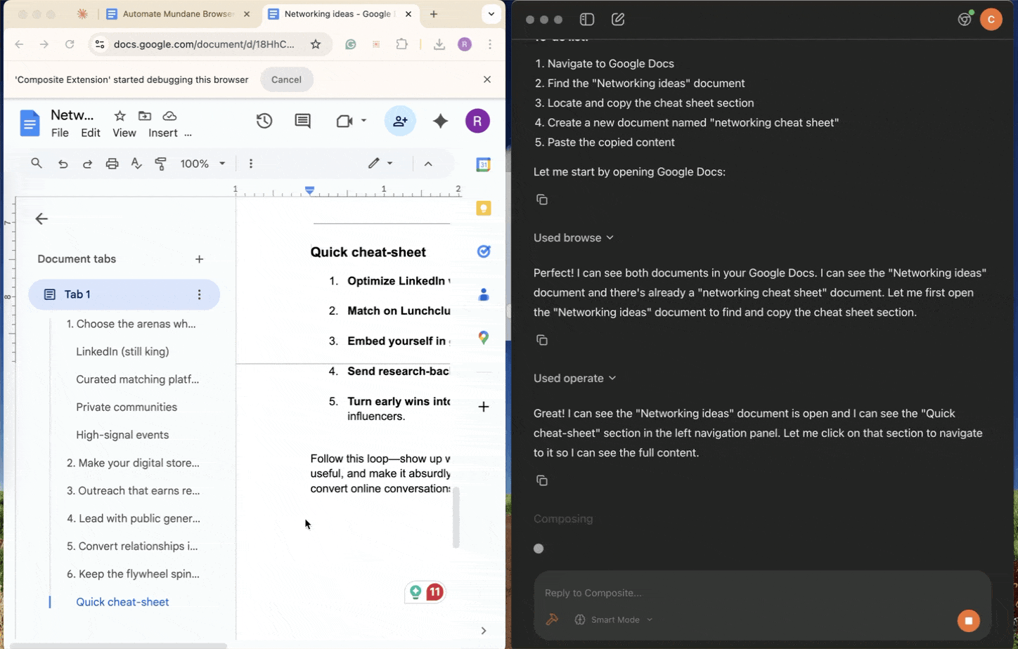
Task: Cancel the extension debugging
Action: pos(286,79)
